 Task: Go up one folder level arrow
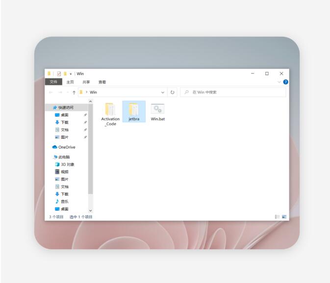(74, 92)
